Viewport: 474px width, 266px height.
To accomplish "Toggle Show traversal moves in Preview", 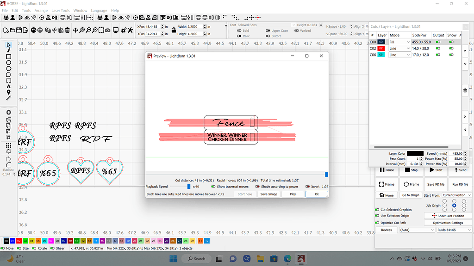I will click(x=213, y=187).
